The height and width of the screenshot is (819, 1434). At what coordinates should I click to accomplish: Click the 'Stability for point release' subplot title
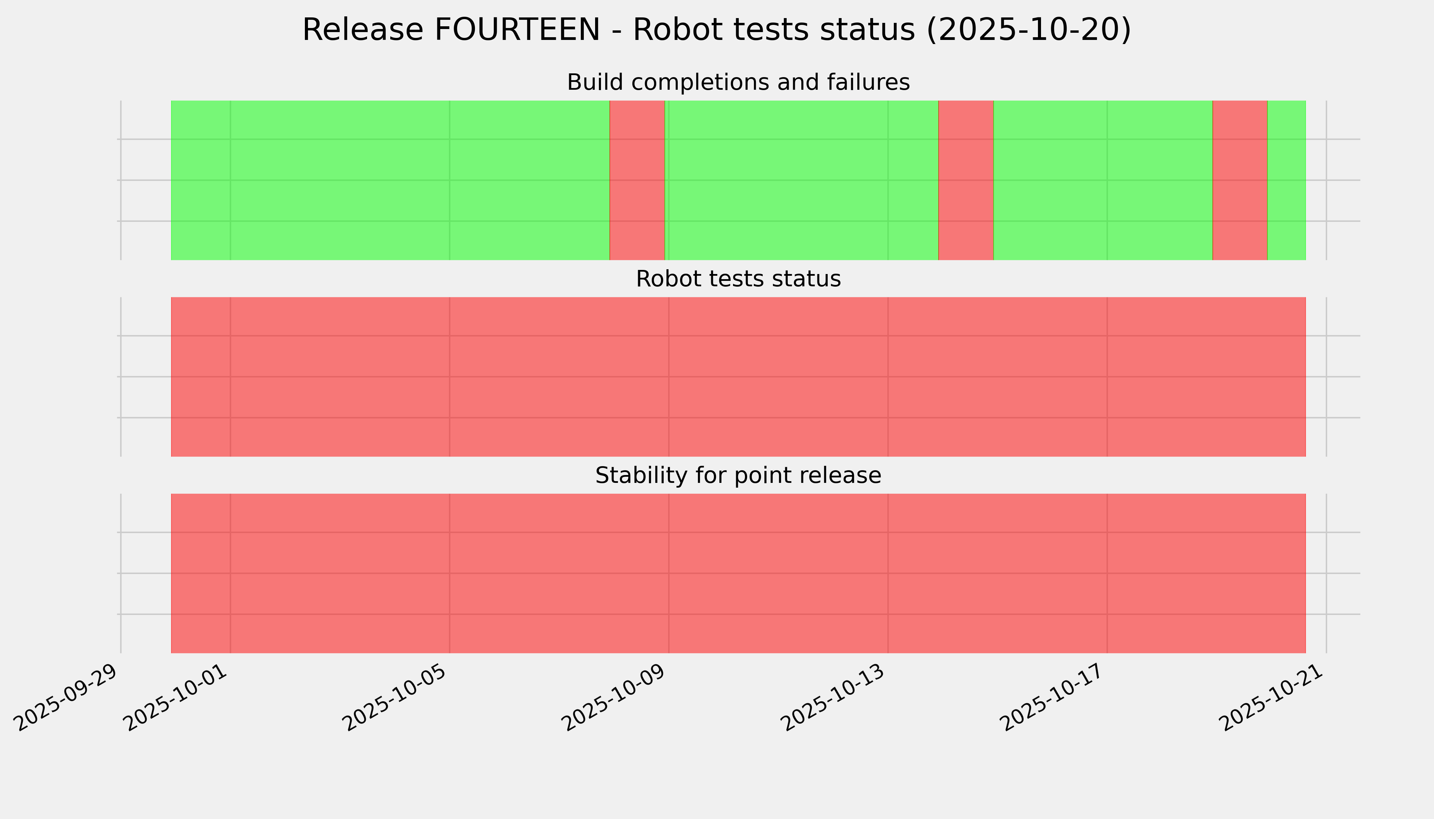click(738, 476)
